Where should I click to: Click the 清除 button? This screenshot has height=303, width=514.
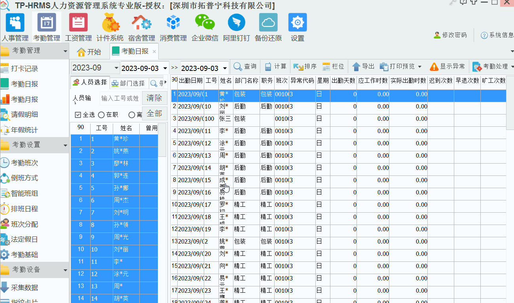(x=154, y=98)
